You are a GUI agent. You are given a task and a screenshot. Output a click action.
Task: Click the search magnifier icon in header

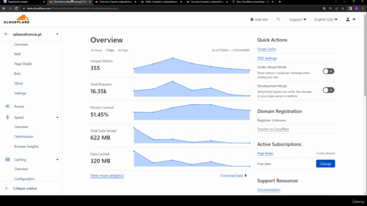pyautogui.click(x=278, y=19)
